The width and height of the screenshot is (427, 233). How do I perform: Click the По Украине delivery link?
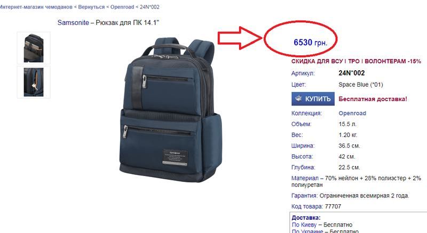coord(307,231)
